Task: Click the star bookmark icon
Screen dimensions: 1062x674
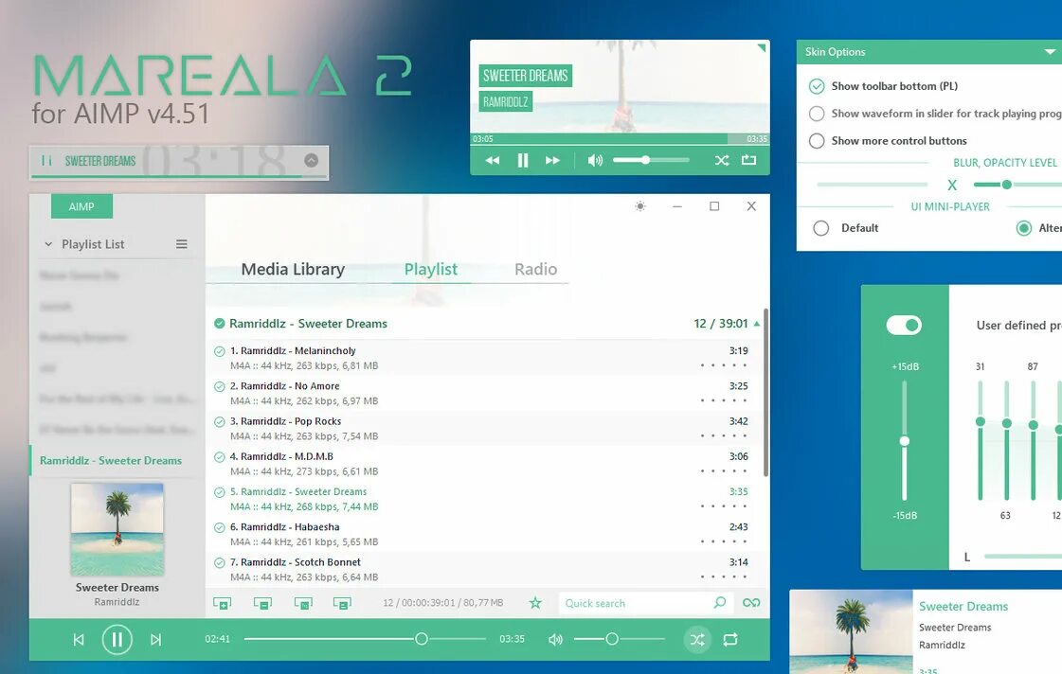Action: 535,602
